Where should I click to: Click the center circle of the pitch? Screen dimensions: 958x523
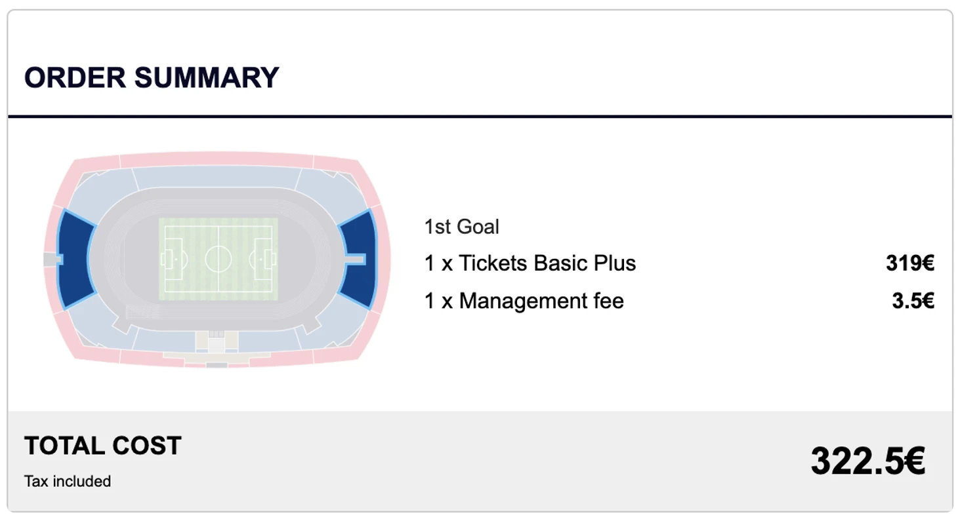219,259
